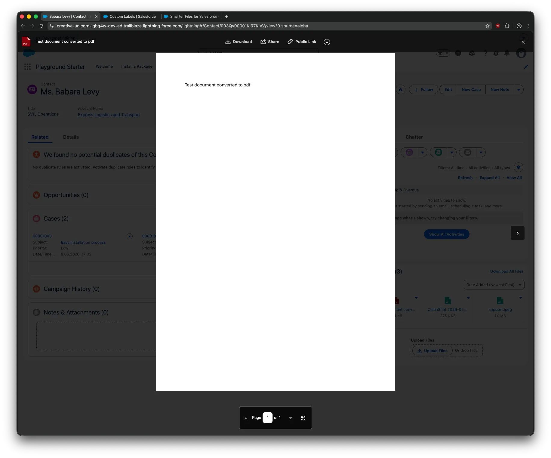
Task: Open dropdown menu for CleanShot file
Action: click(x=468, y=298)
